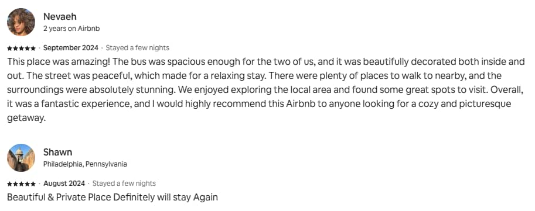Viewport: 535px width, 211px height.
Task: Open Shawn's profile photo
Action: click(x=21, y=158)
